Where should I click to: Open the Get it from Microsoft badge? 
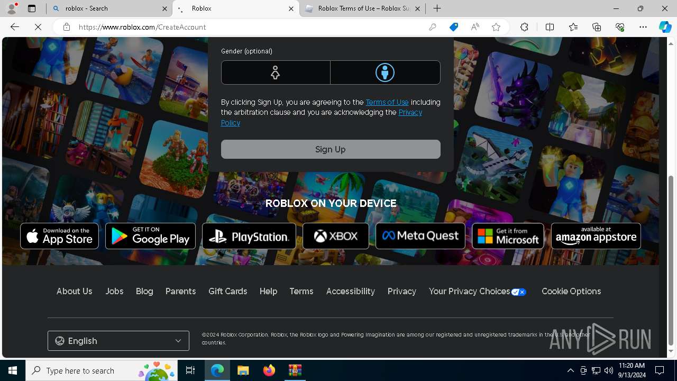508,236
